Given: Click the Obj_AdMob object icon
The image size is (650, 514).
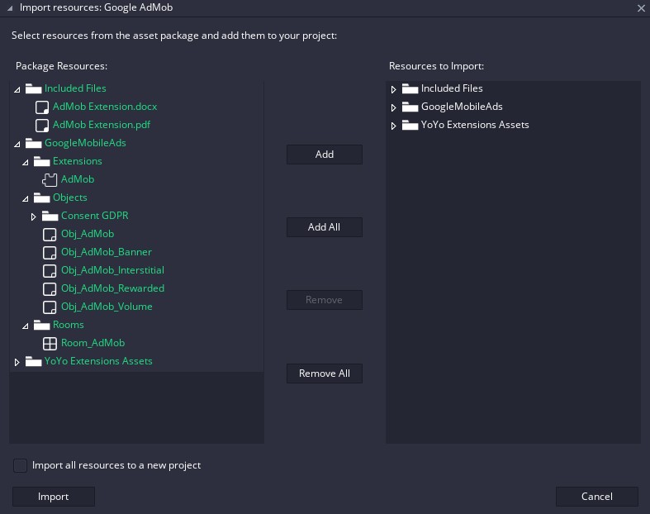Looking at the screenshot, I should 50,235.
